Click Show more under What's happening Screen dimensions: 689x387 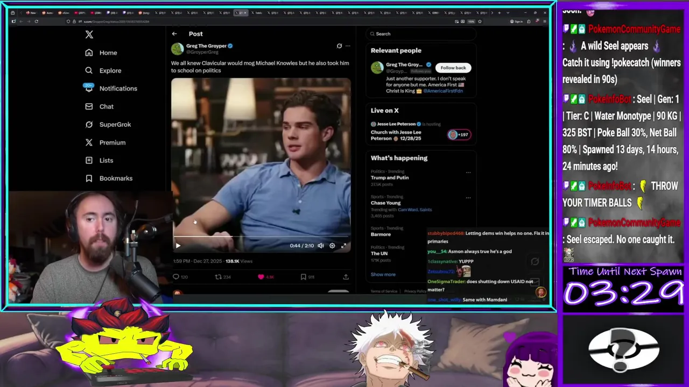click(383, 274)
